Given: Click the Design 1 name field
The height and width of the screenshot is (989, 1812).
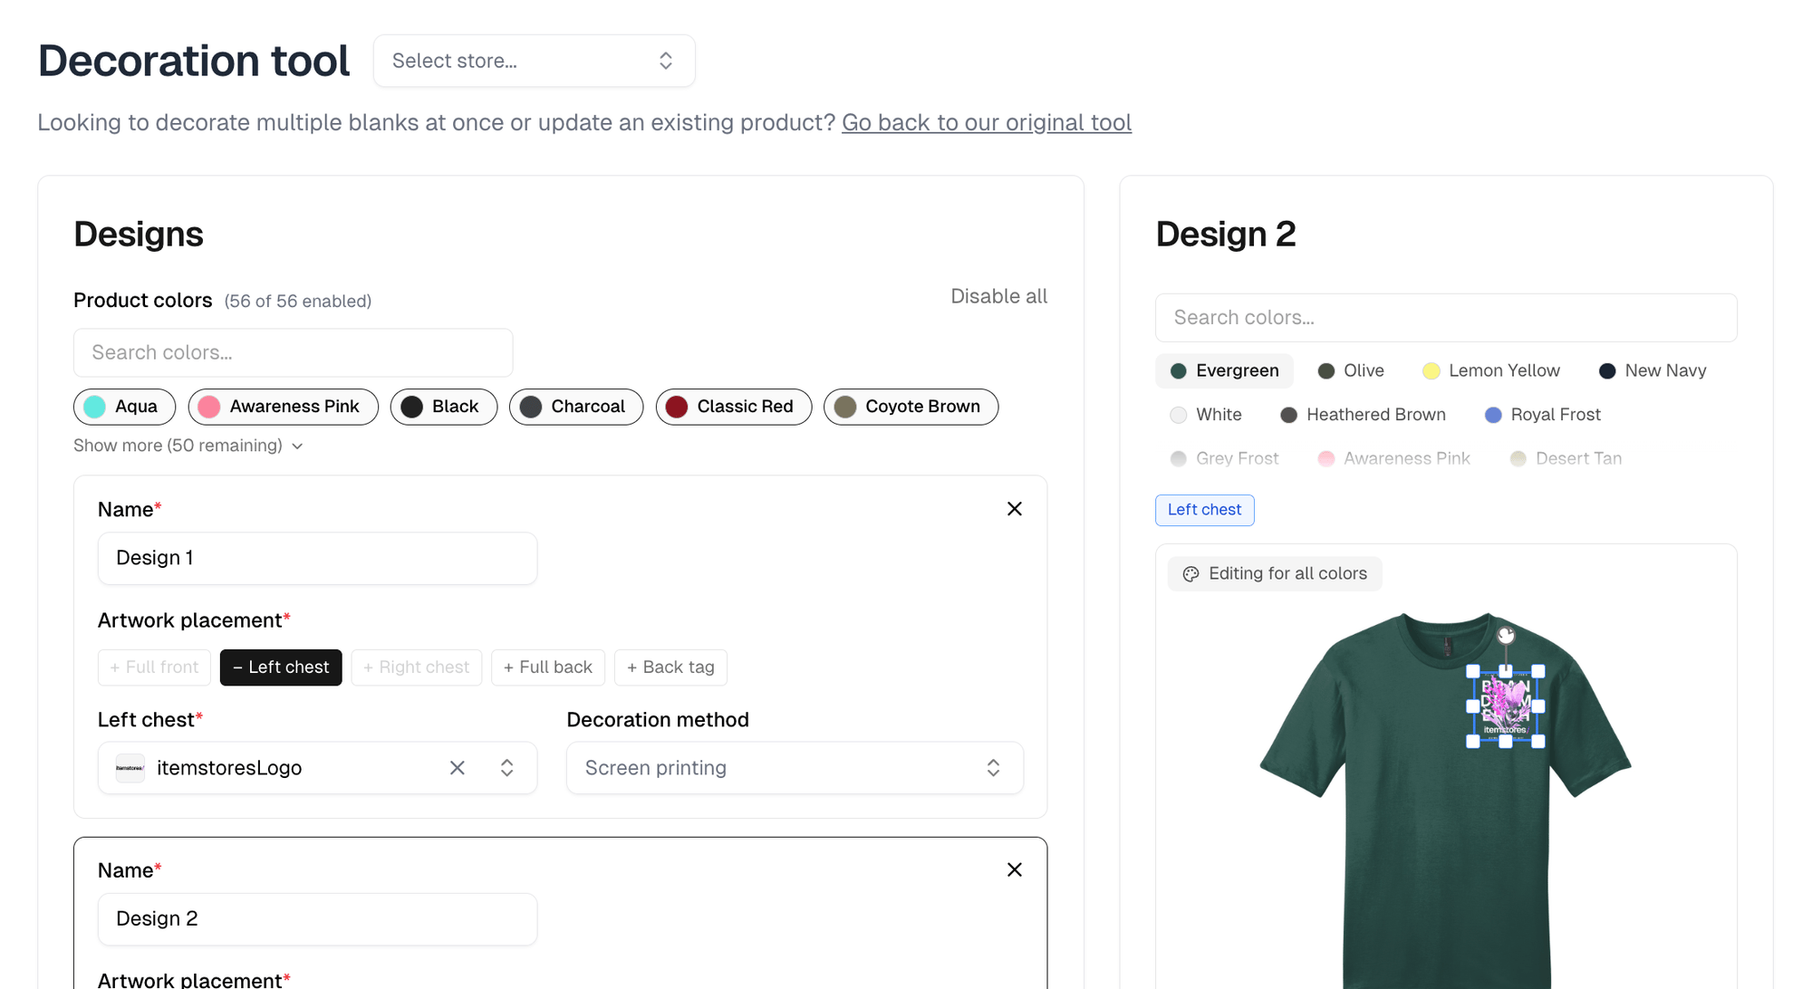Looking at the screenshot, I should tap(317, 558).
